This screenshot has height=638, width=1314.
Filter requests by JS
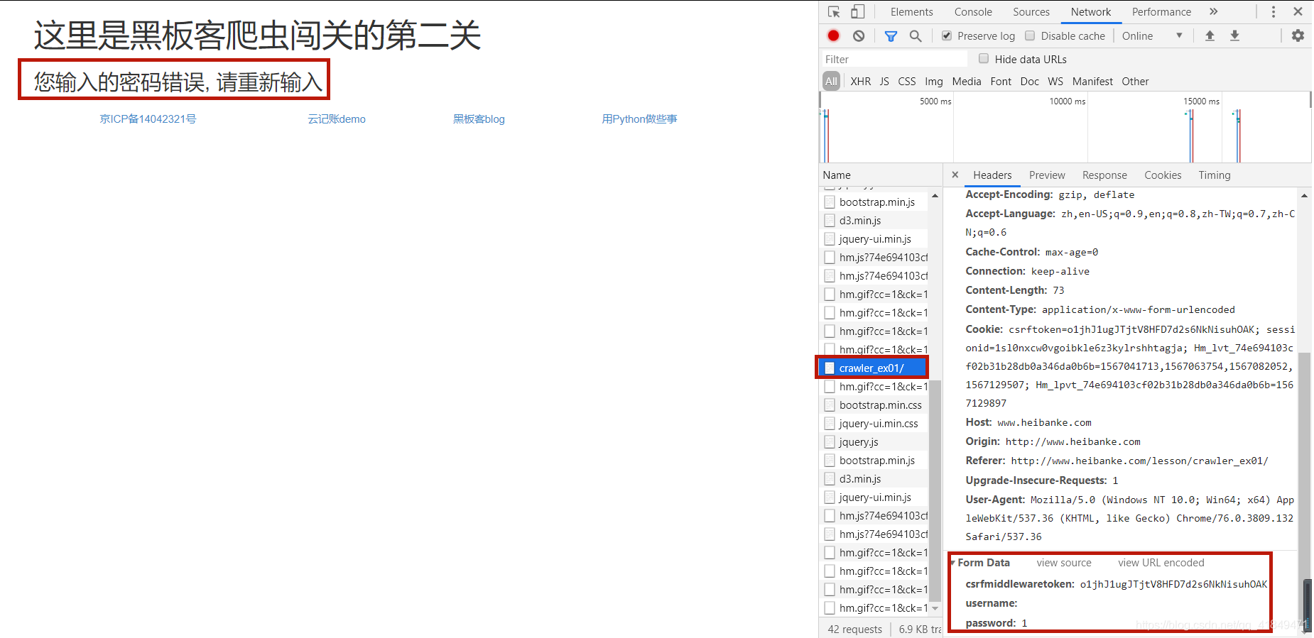884,82
